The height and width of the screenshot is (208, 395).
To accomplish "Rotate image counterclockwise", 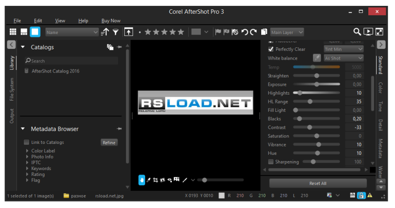I will pos(244,32).
